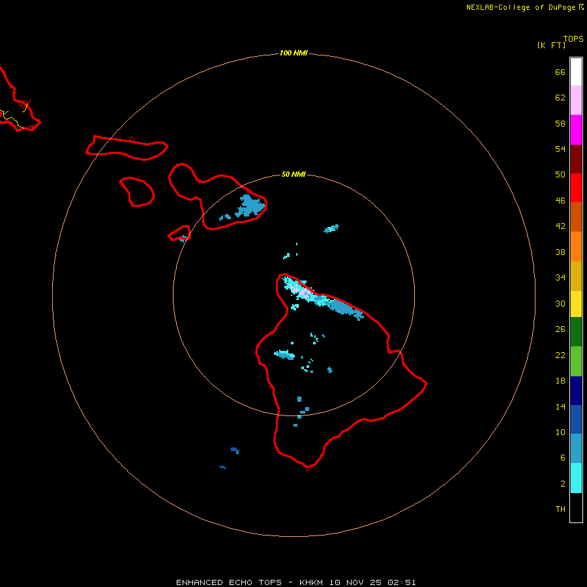Click the legend value 6
The height and width of the screenshot is (587, 587).
(562, 458)
